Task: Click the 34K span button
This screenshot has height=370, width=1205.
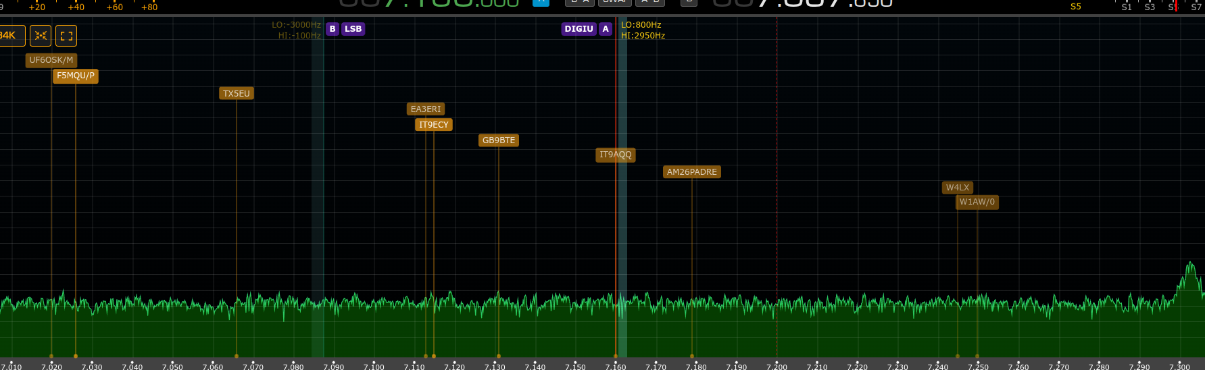Action: [9, 36]
